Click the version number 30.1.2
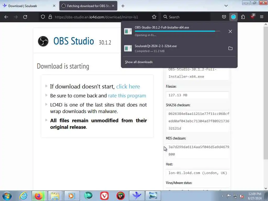268x201 pixels. point(105,42)
